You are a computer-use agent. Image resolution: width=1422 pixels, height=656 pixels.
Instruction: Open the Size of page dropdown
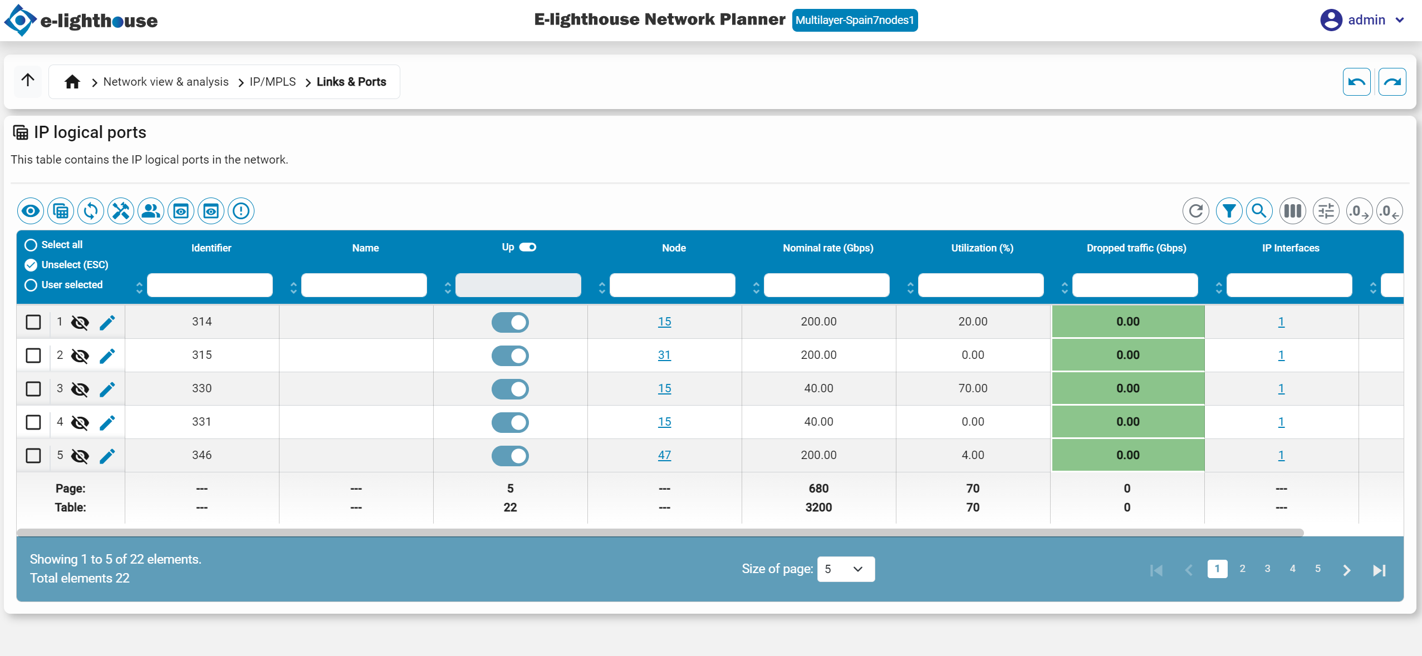click(845, 569)
